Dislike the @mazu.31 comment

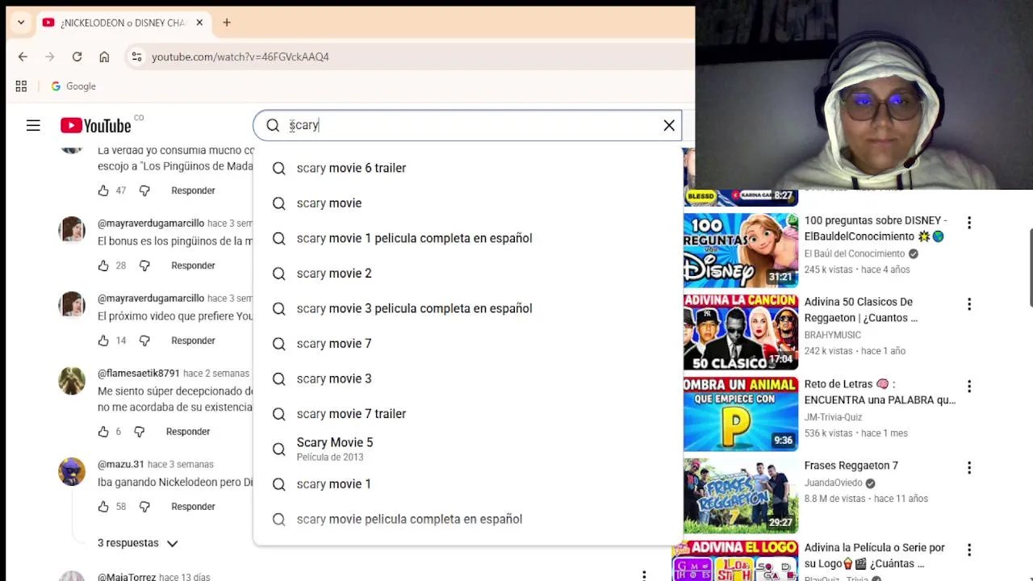click(144, 507)
